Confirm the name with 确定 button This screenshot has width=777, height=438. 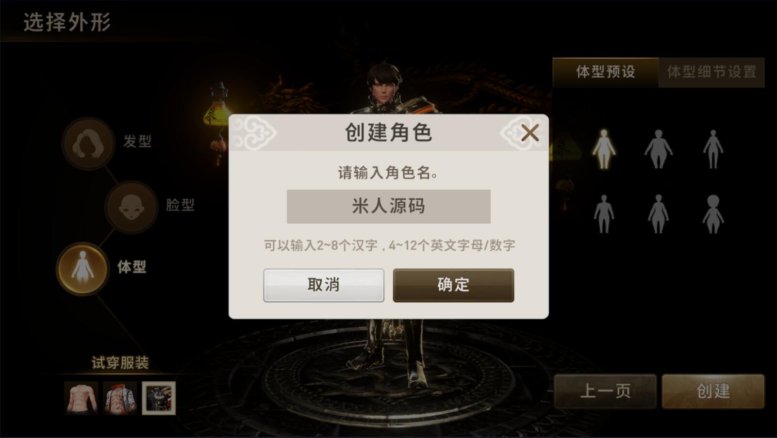(x=453, y=285)
